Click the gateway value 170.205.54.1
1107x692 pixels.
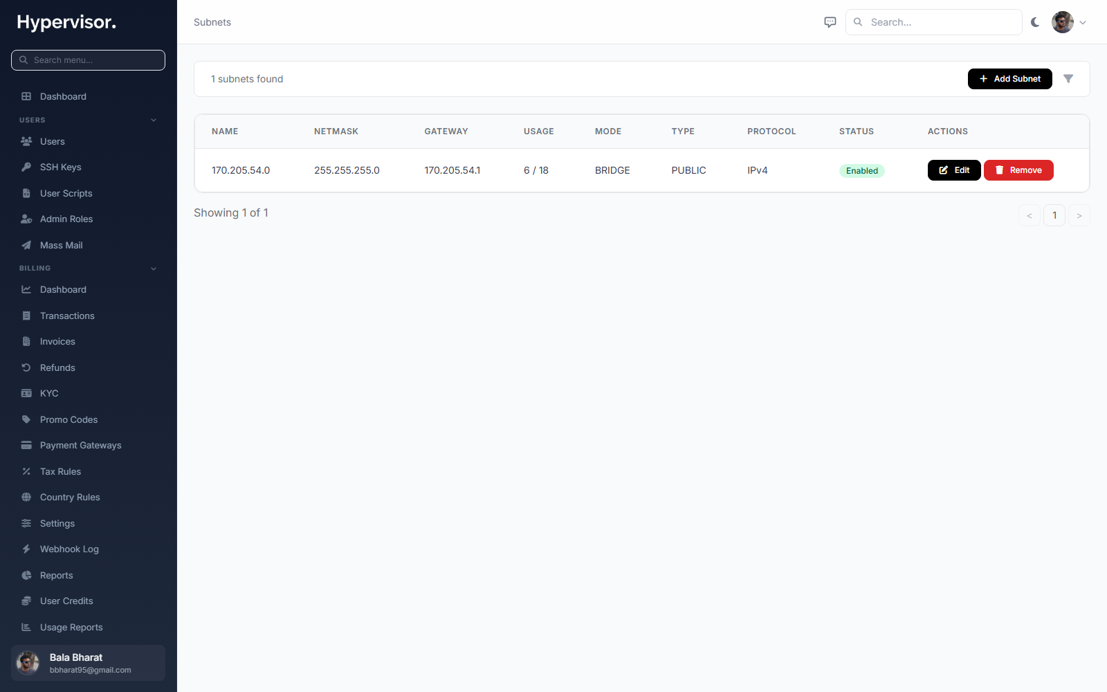[x=452, y=170]
